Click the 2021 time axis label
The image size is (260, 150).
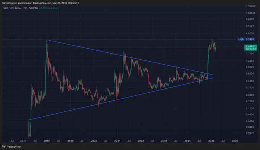117,141
